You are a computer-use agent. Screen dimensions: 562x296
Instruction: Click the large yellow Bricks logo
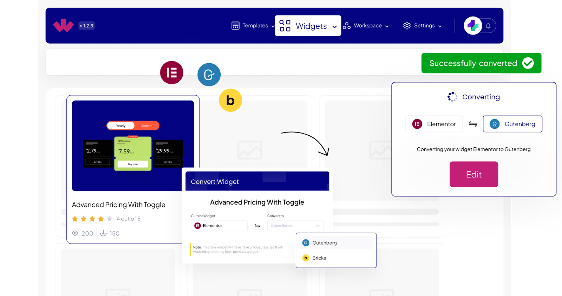coord(230,100)
